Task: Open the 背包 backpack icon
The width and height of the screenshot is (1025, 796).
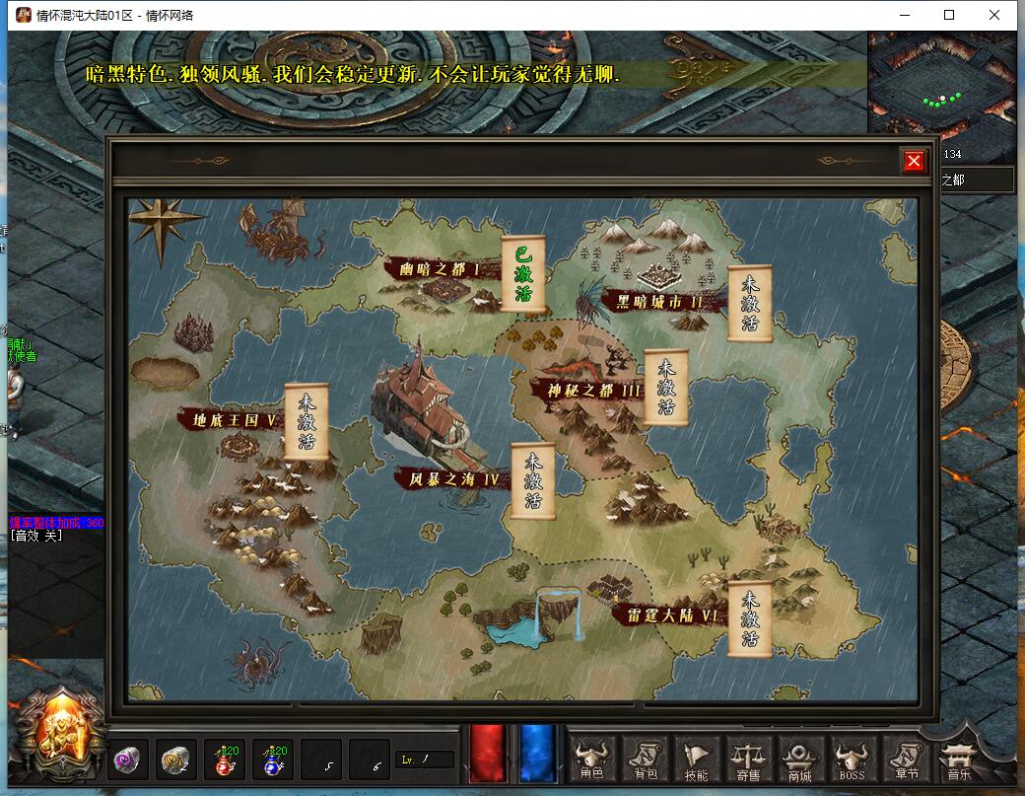Action: click(x=645, y=760)
